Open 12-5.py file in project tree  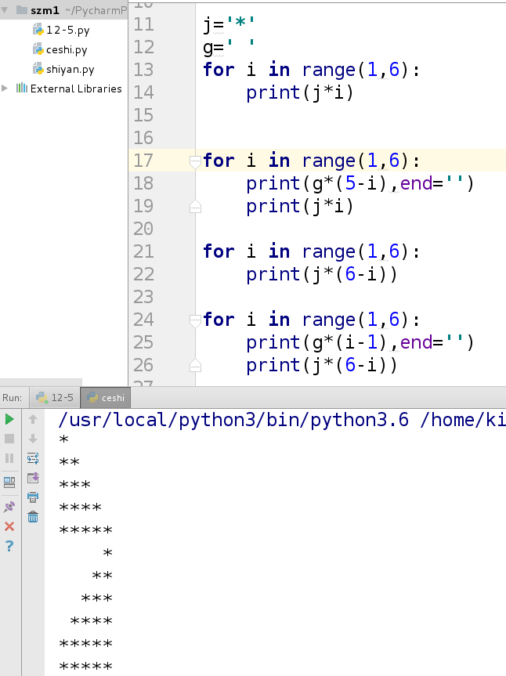(x=62, y=30)
